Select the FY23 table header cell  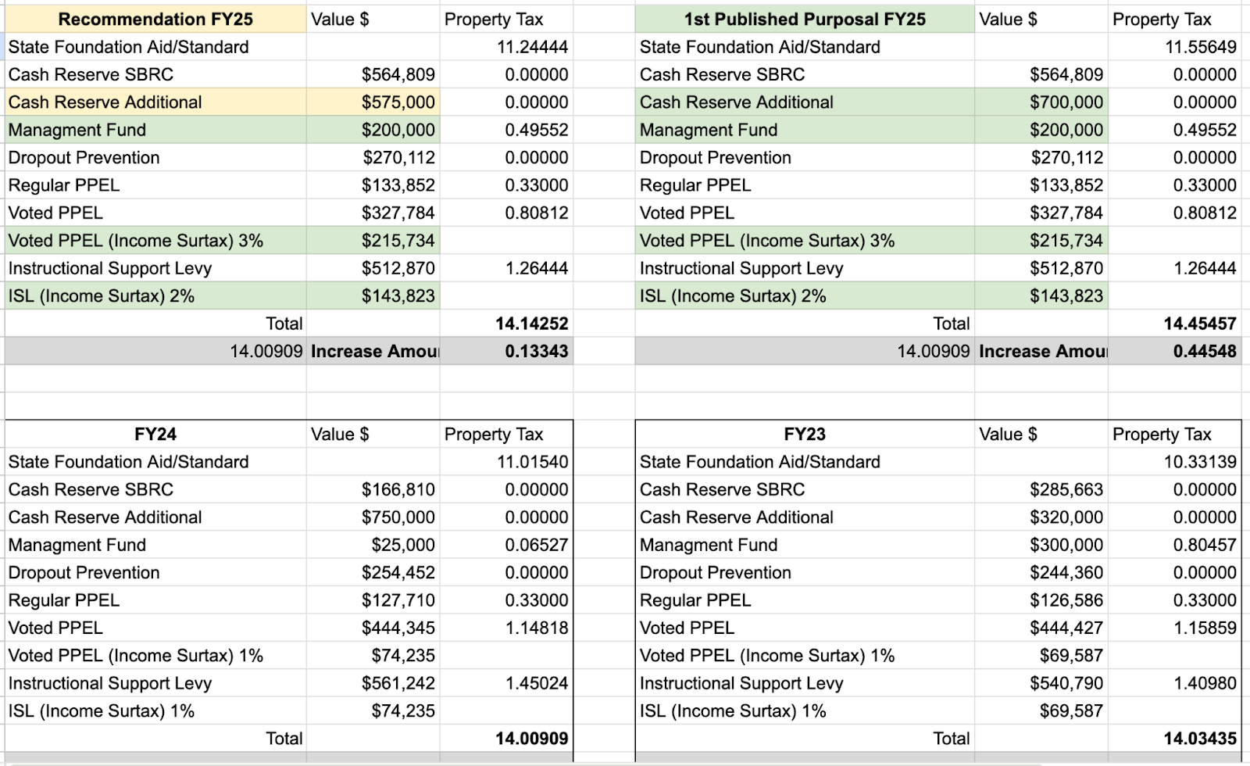[805, 434]
